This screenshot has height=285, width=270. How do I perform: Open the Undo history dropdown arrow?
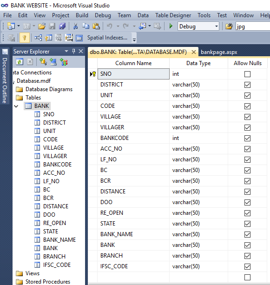pos(118,27)
